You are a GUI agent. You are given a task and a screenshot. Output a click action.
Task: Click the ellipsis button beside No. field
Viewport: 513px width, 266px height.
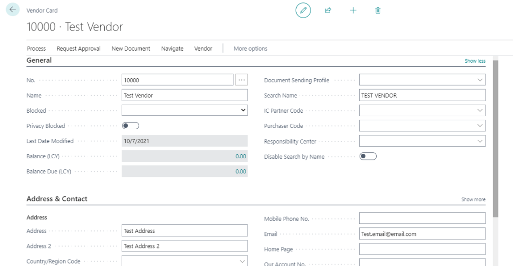[241, 80]
